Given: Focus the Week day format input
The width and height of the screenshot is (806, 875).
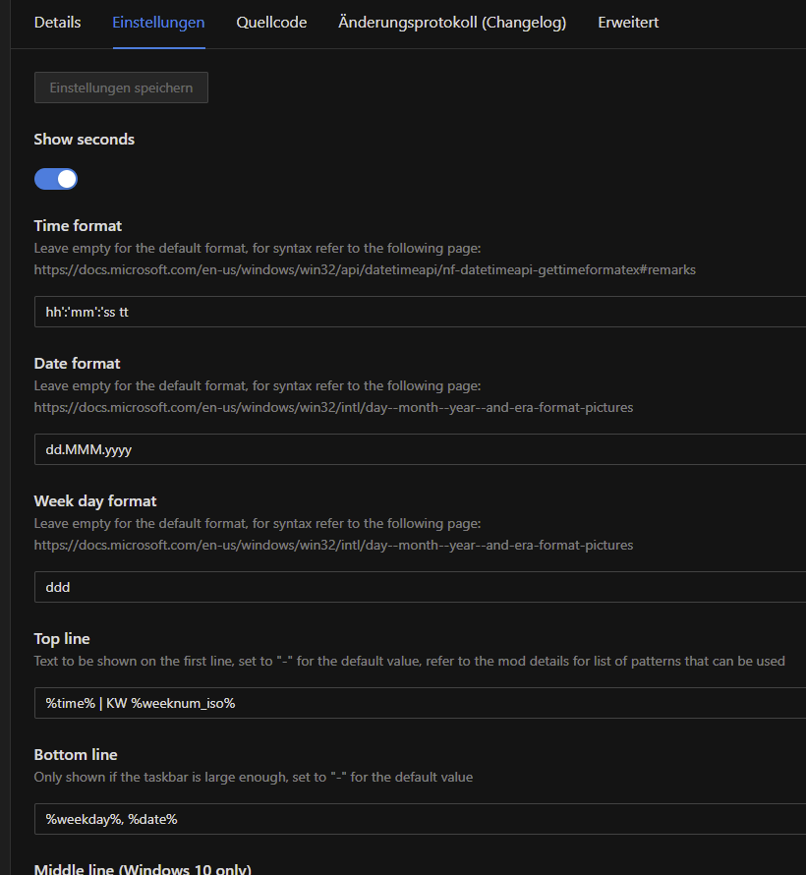Looking at the screenshot, I should click(x=420, y=587).
